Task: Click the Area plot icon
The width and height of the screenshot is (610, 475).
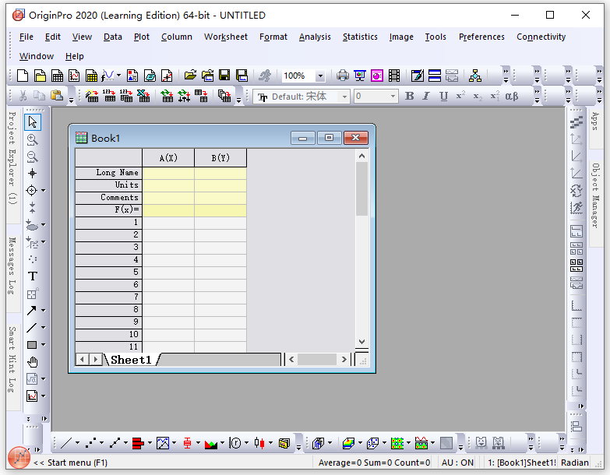Action: click(x=211, y=443)
